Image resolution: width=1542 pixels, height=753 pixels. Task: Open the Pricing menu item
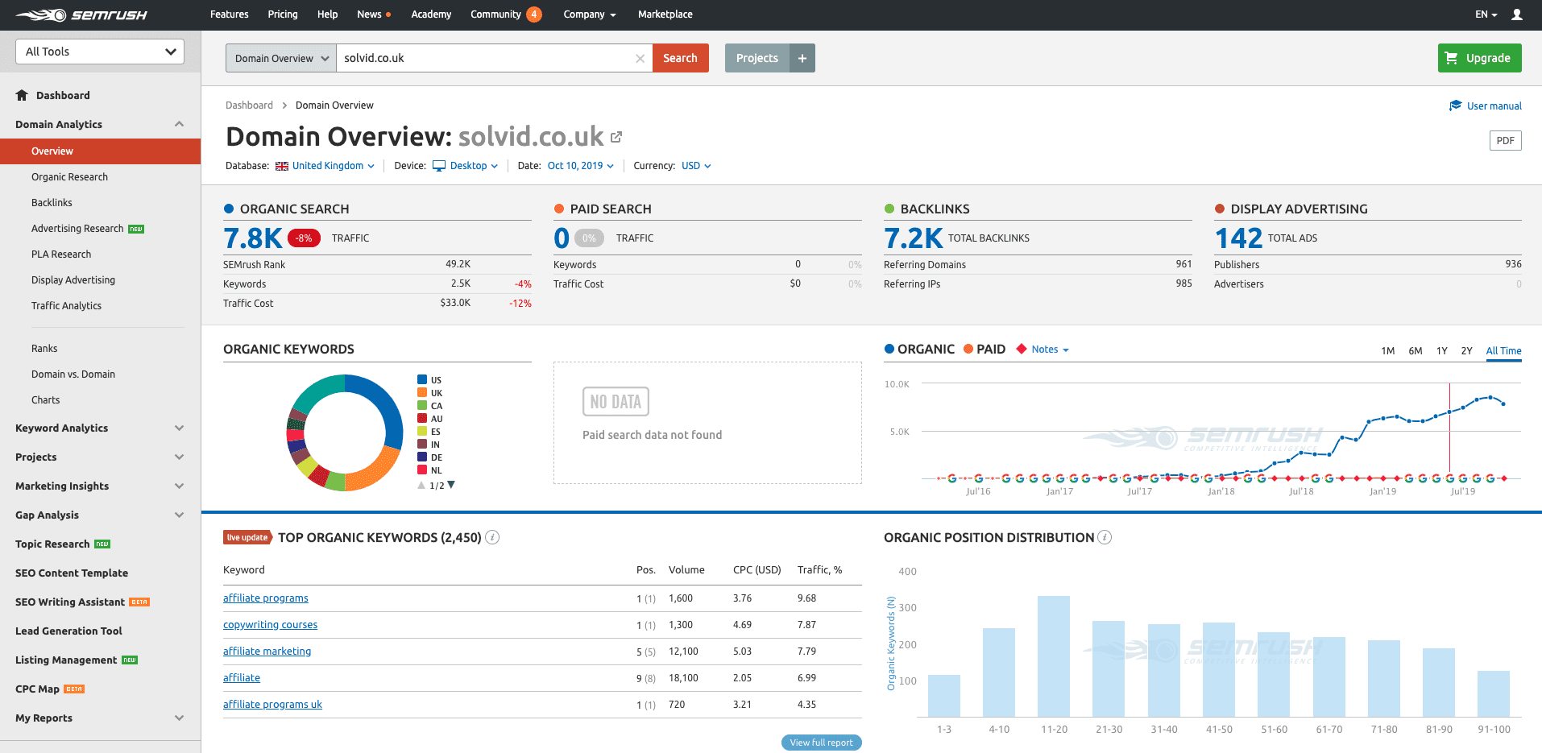[283, 14]
